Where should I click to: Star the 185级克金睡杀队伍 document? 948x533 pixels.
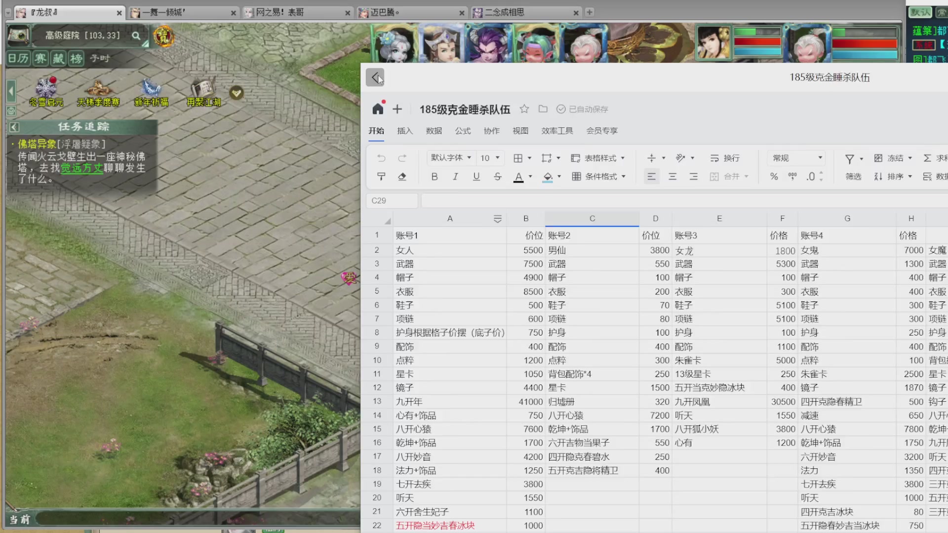(524, 109)
